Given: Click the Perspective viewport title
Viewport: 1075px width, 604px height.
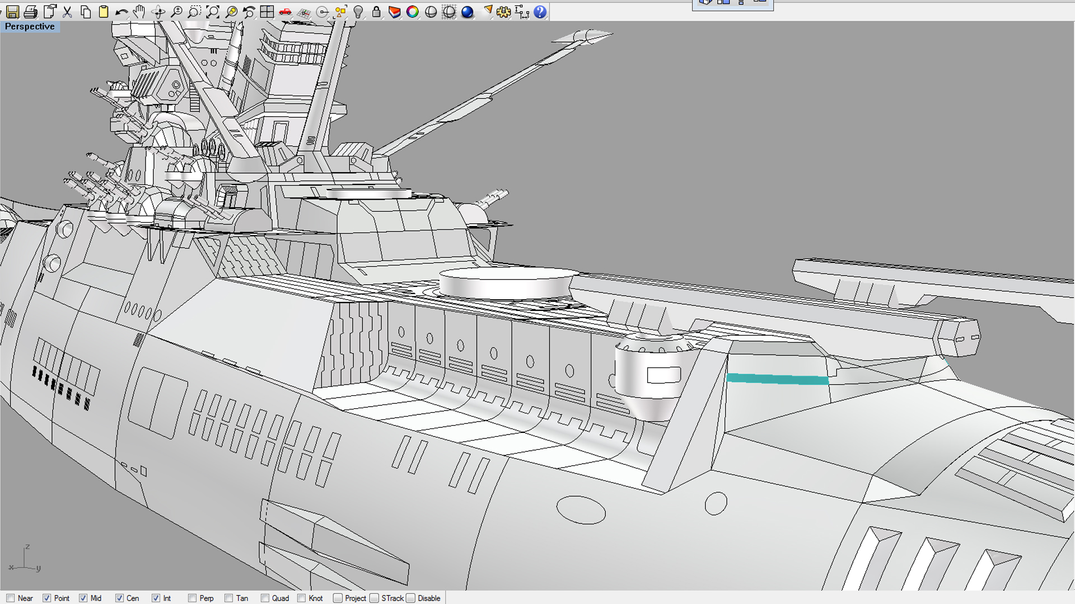Looking at the screenshot, I should point(30,26).
